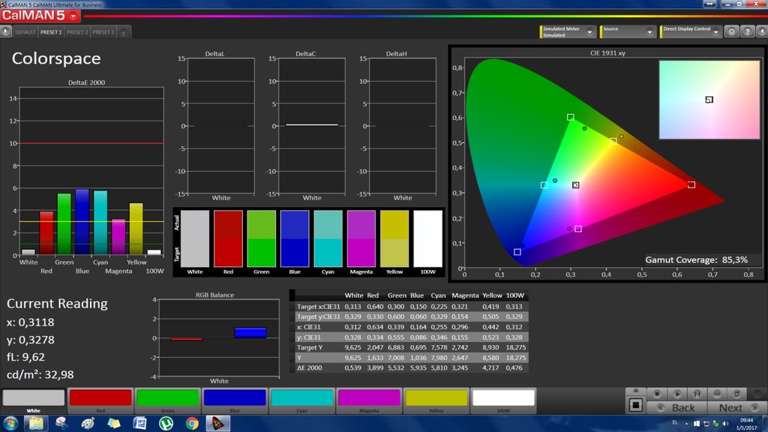768x432 pixels.
Task: Click the Green swatch in Actual/Target comparison
Action: tap(262, 239)
